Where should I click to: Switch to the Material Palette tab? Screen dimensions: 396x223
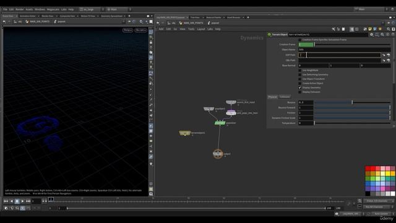click(x=213, y=17)
